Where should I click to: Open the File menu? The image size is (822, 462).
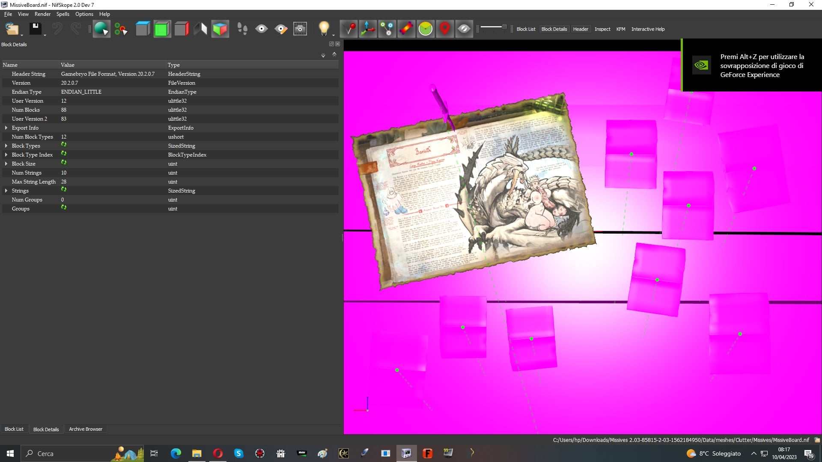(8, 14)
